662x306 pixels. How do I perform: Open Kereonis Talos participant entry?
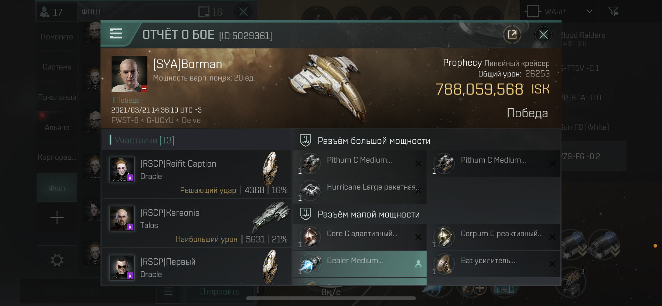click(x=197, y=223)
